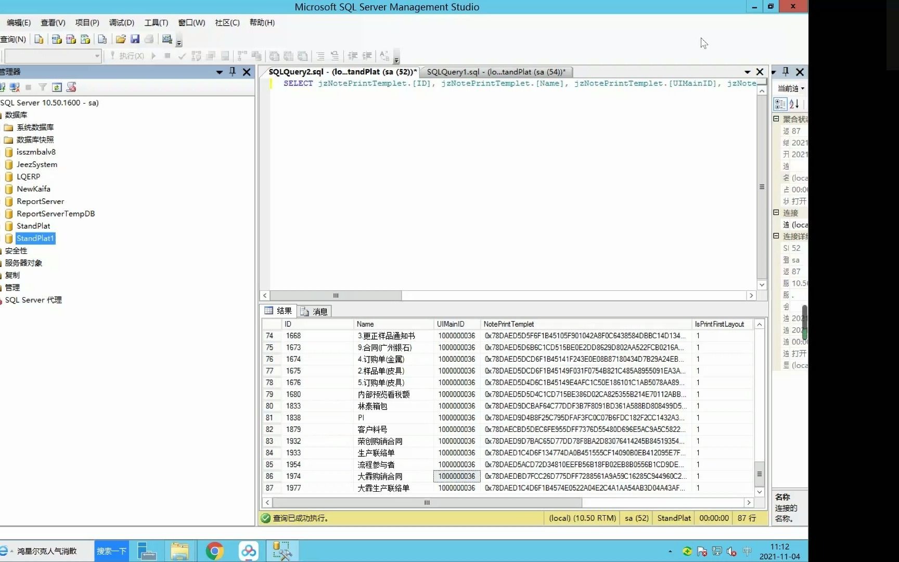Click the New Query document icon
This screenshot has height=562, width=899.
tap(39, 39)
